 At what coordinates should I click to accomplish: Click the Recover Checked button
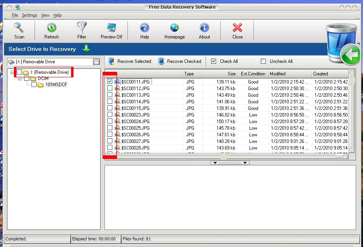pos(180,61)
